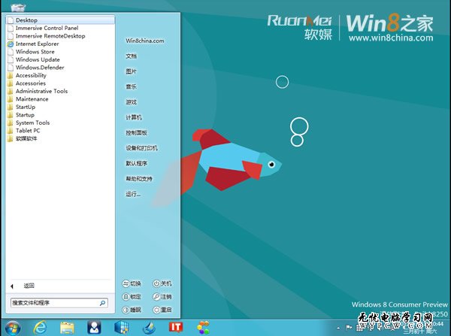Open the blue cube tiles taskbar app
This screenshot has height=336, width=451.
coord(122,328)
